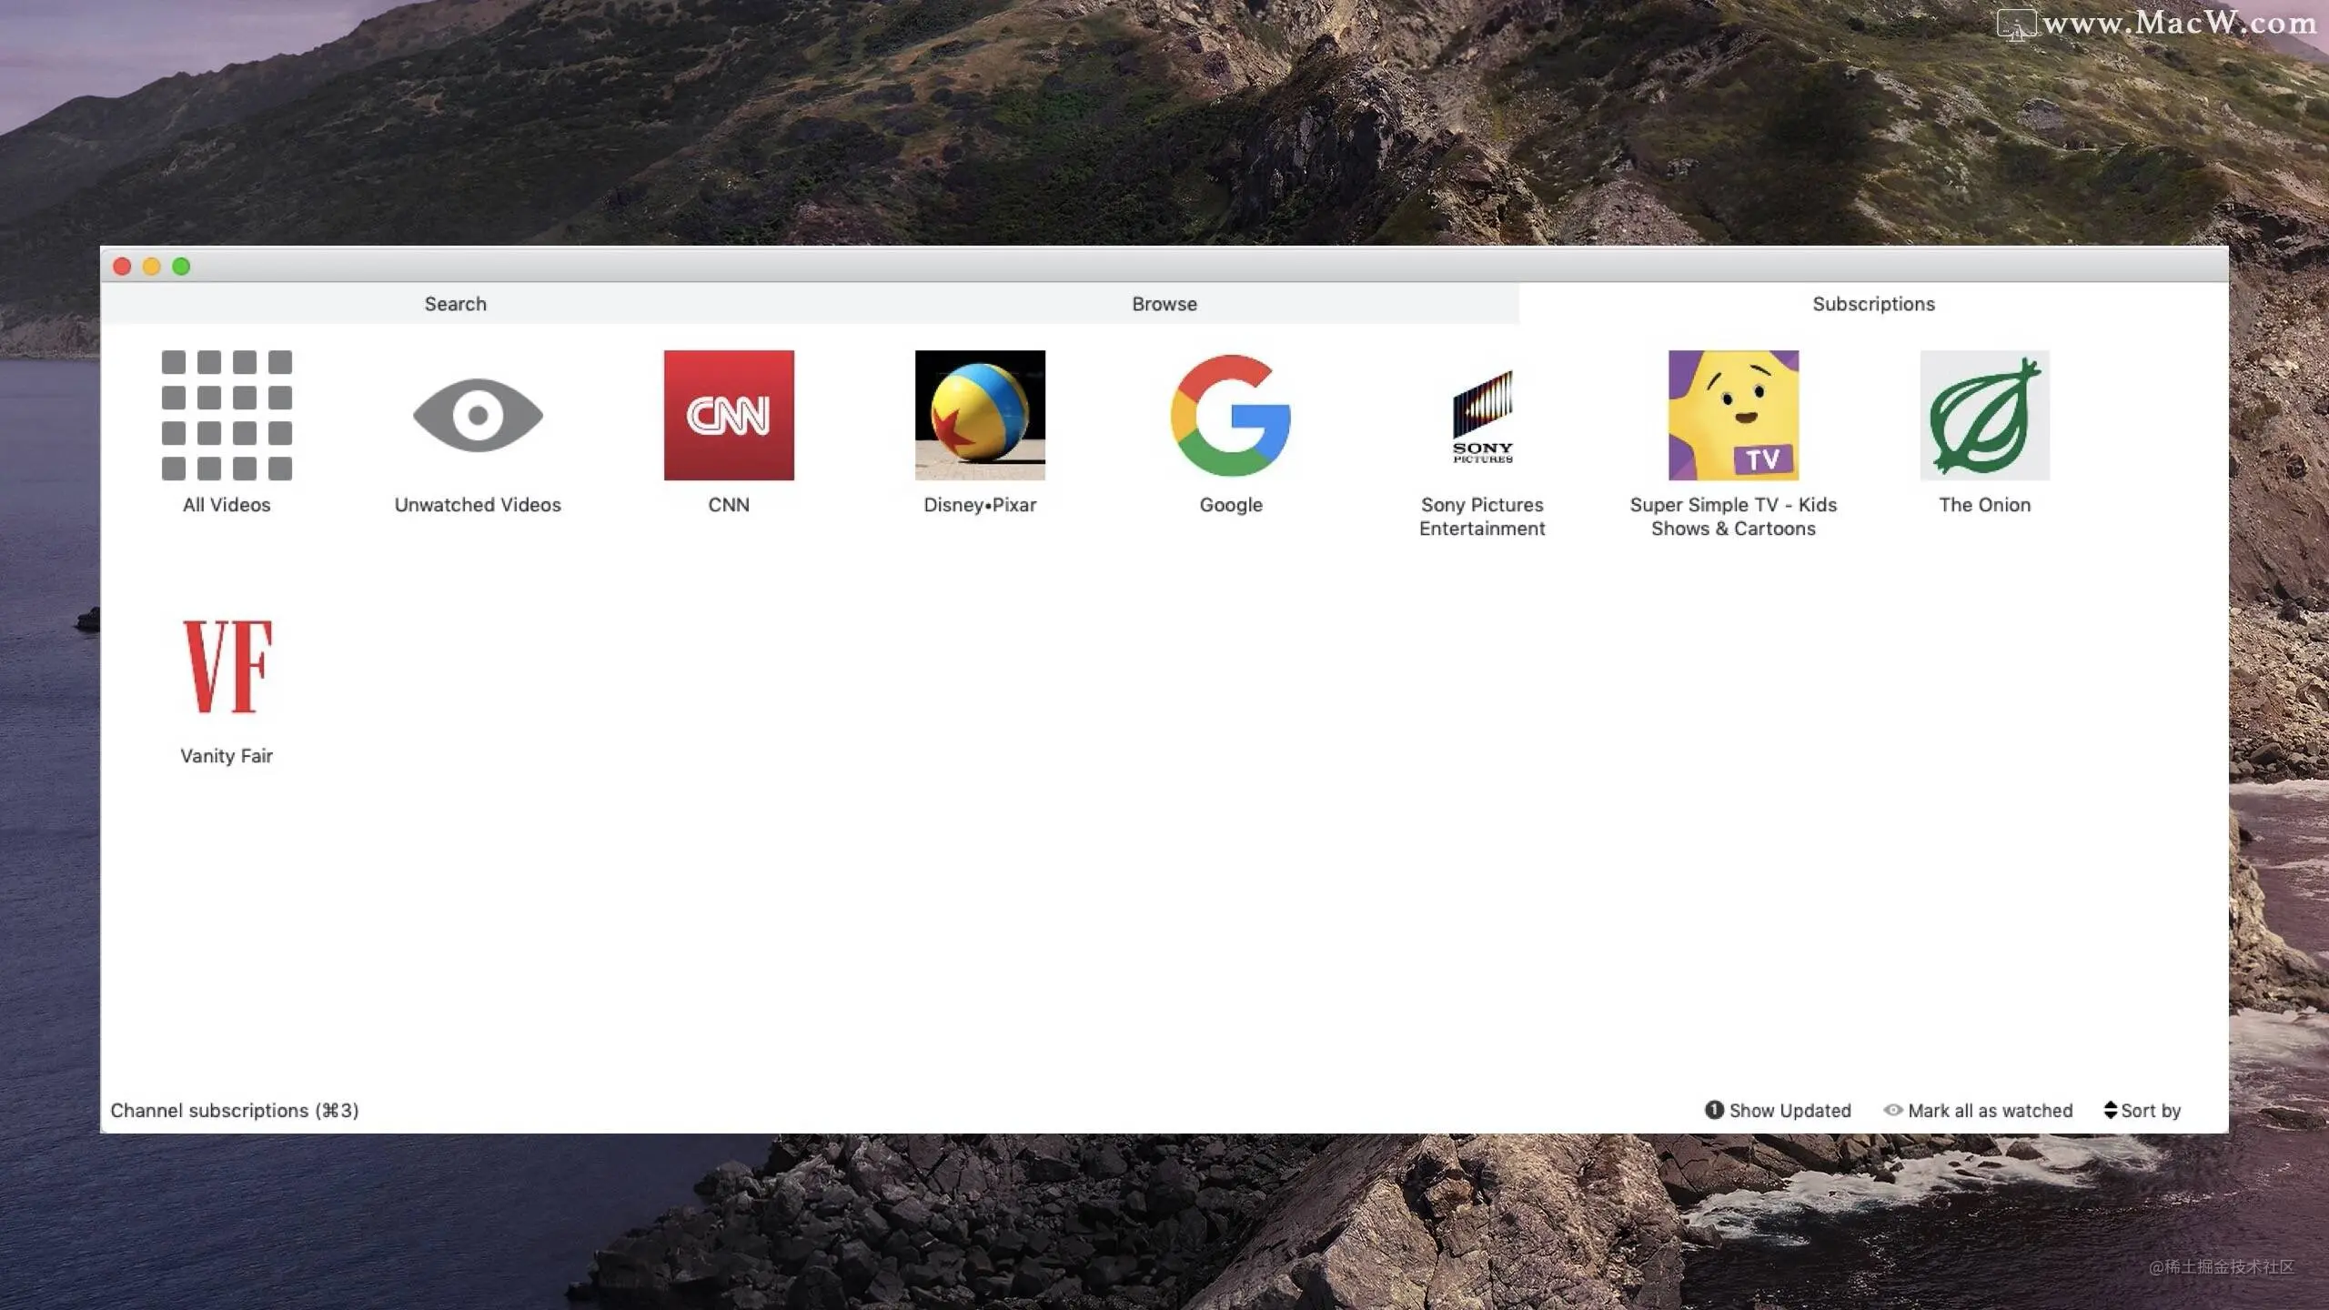Click Channel subscriptions status bar text
Screen dimensions: 2329x1310
(235, 1110)
